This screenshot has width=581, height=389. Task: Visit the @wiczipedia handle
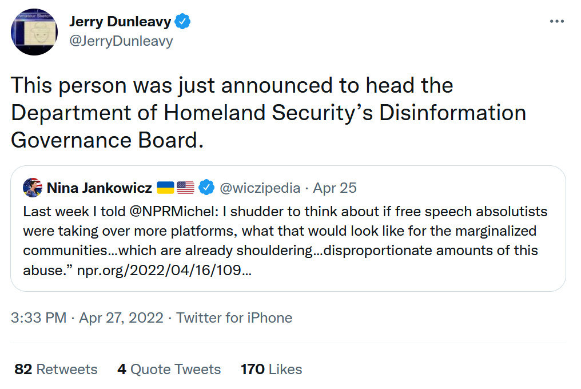coord(260,188)
